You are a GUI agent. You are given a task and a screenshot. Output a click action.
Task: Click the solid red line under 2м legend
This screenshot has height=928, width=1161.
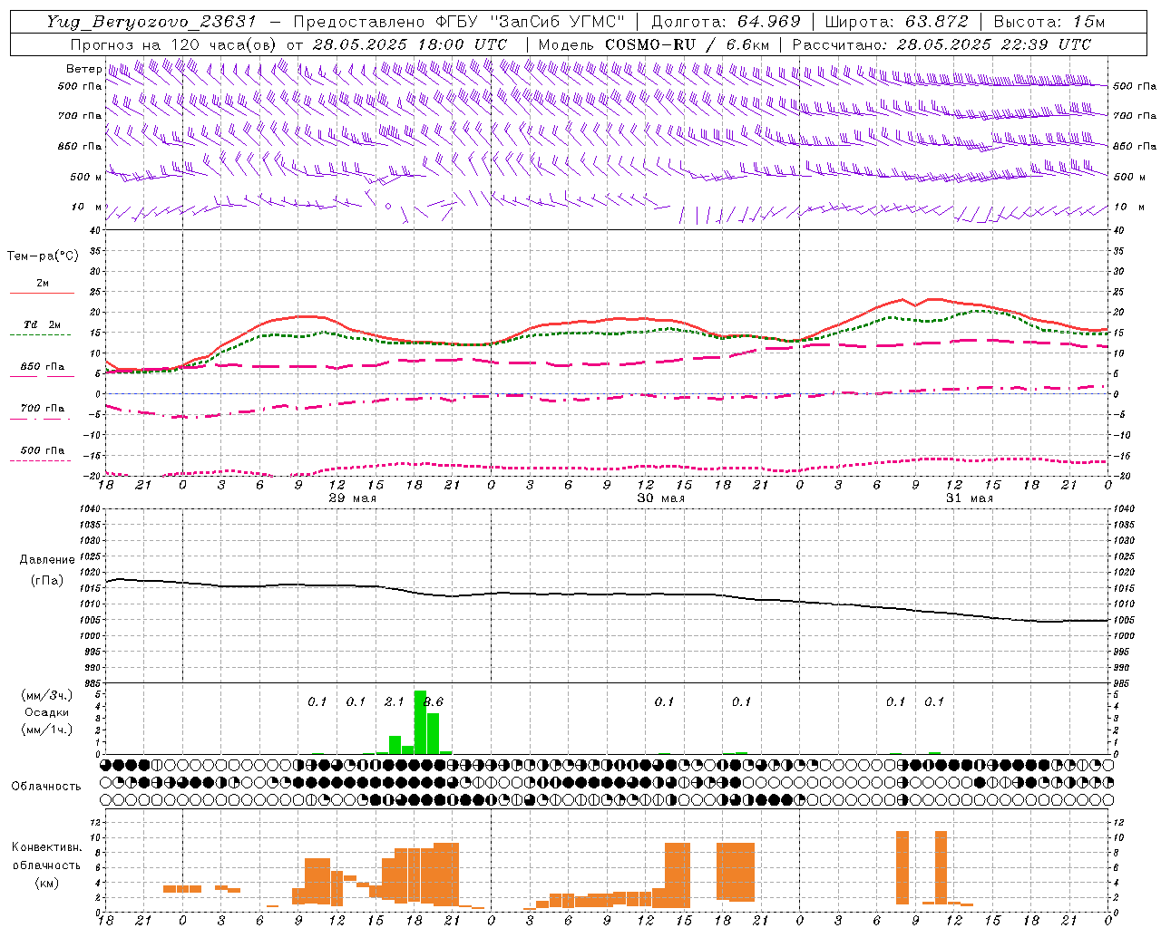[x=42, y=293]
